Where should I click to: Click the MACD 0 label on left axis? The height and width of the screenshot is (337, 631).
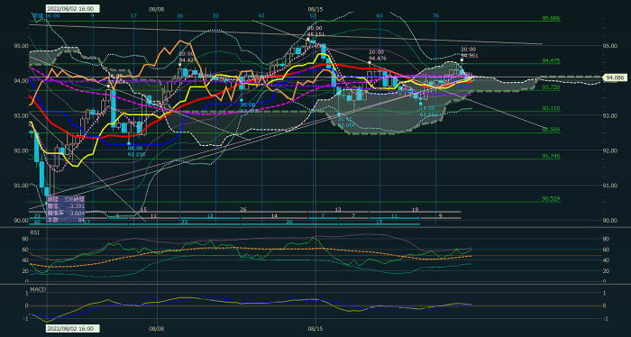26,305
